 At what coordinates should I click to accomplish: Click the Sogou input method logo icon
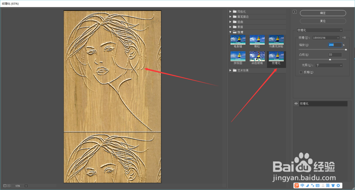(296, 185)
